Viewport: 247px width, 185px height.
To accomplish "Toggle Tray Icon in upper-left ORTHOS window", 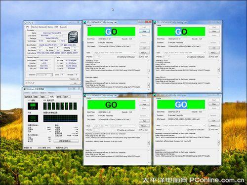I will tap(140, 57).
